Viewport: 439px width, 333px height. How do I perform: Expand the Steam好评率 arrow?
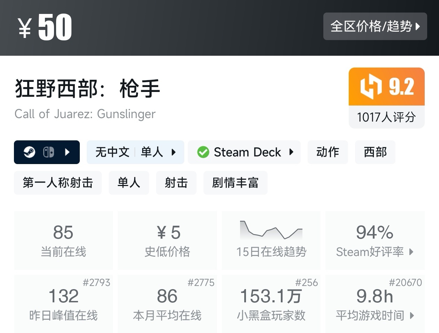411,252
